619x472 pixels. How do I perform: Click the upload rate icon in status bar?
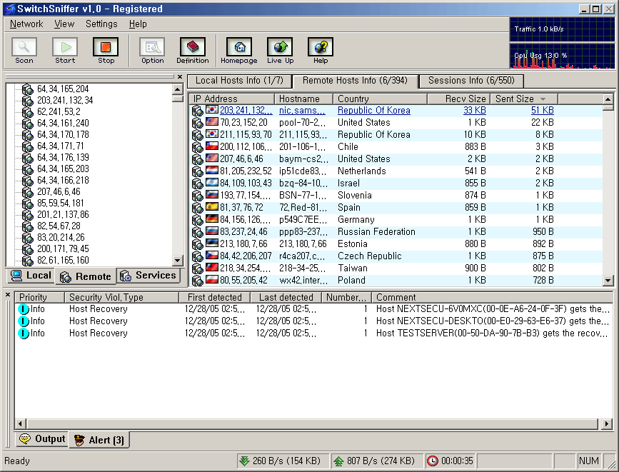338,461
